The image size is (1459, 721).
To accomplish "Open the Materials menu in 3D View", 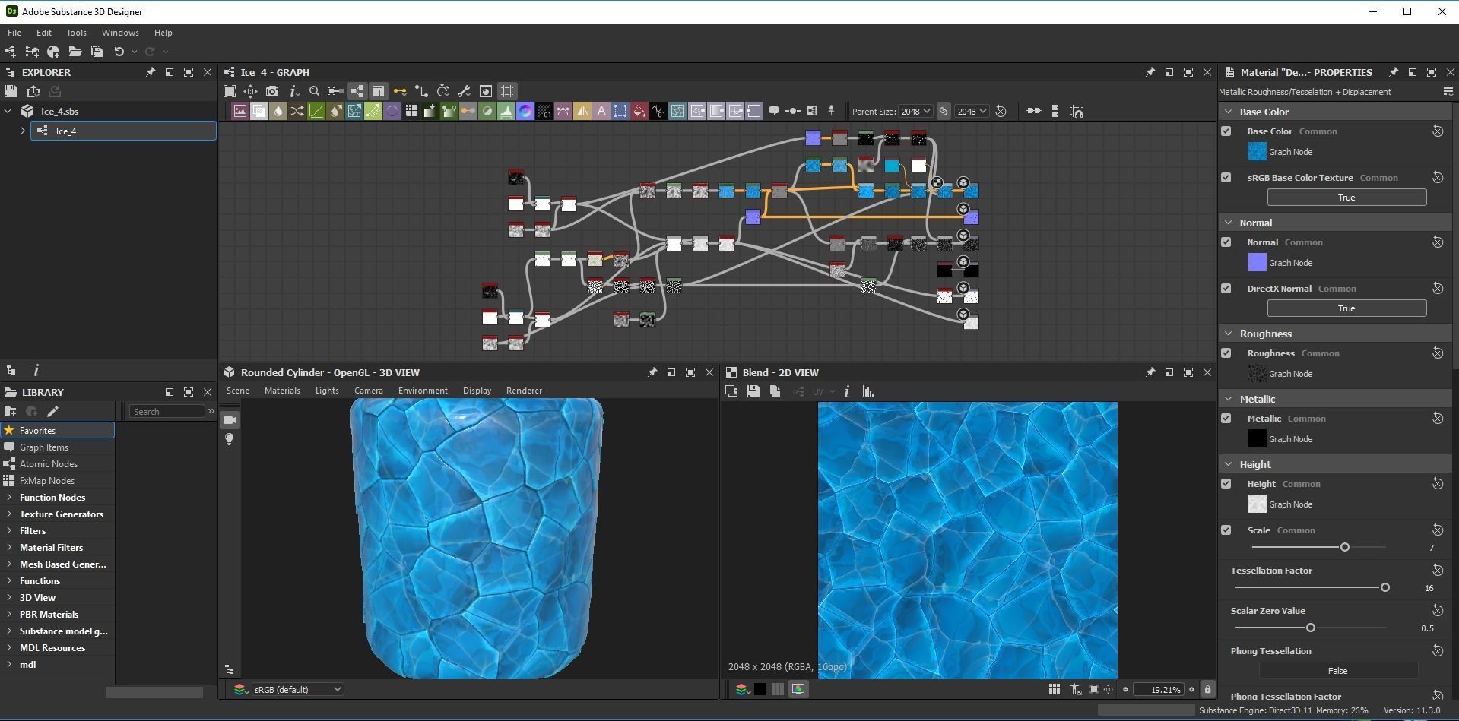I will 282,391.
